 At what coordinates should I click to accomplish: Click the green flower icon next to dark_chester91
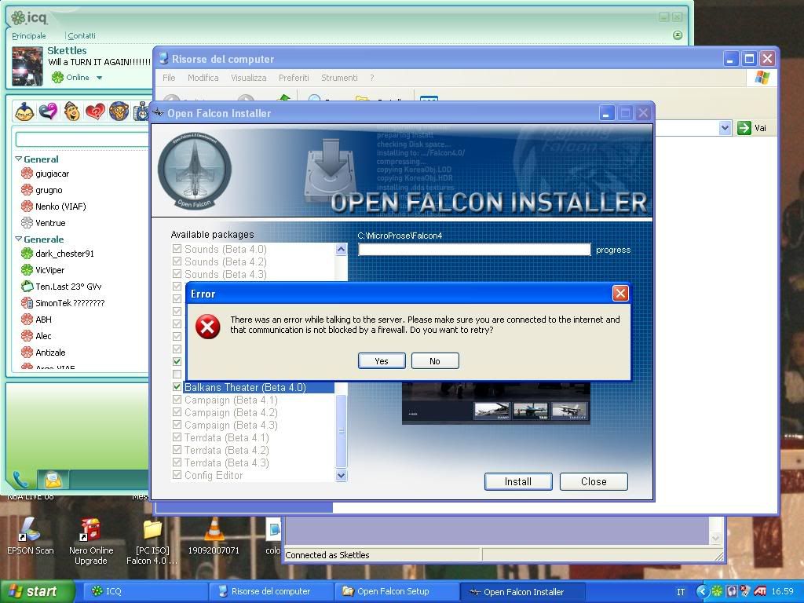click(27, 254)
